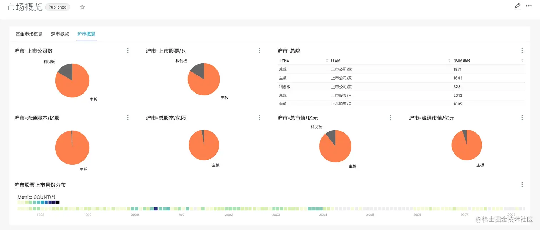Click the 2007 year label on the heatmap

point(464,215)
